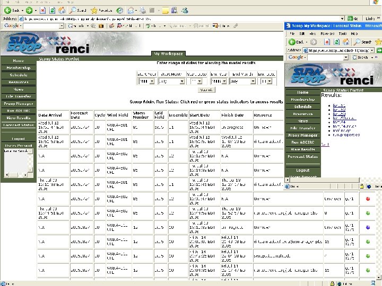Click Stop icon in Forecast Status popup window
382x286 pixels.
[327, 42]
